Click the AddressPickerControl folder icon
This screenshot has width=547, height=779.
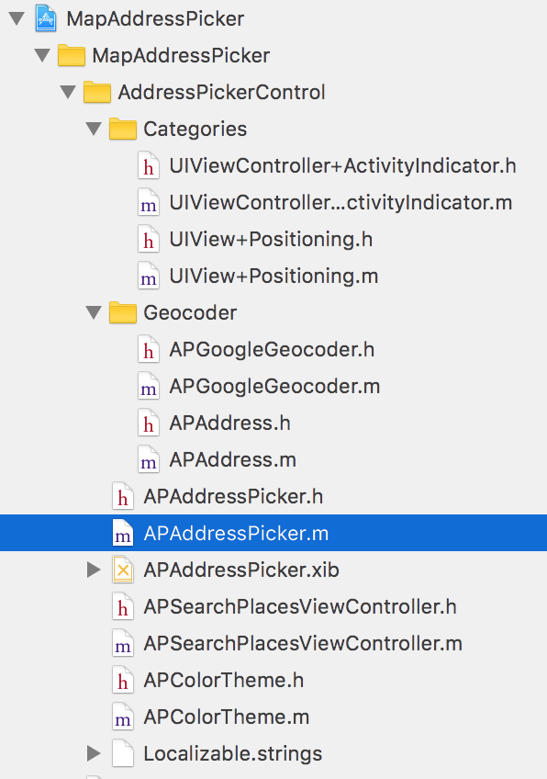pos(96,93)
